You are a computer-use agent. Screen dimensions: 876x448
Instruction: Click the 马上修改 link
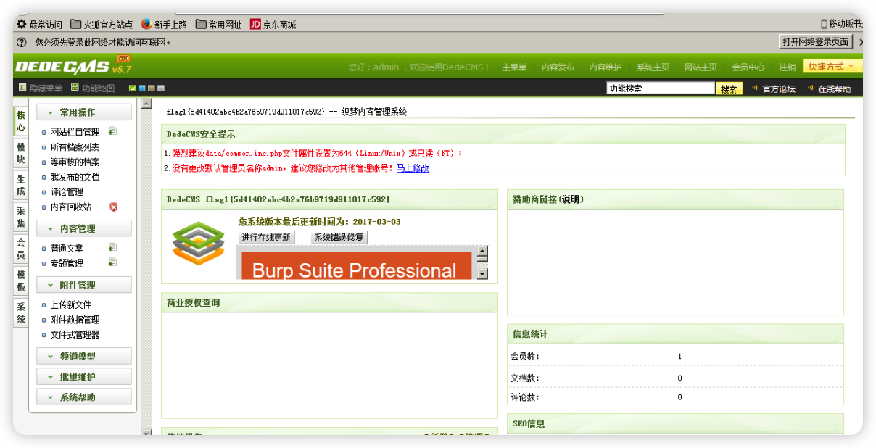coord(413,168)
